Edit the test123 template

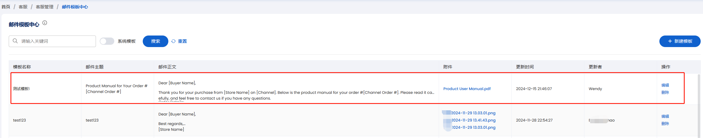coord(665,116)
